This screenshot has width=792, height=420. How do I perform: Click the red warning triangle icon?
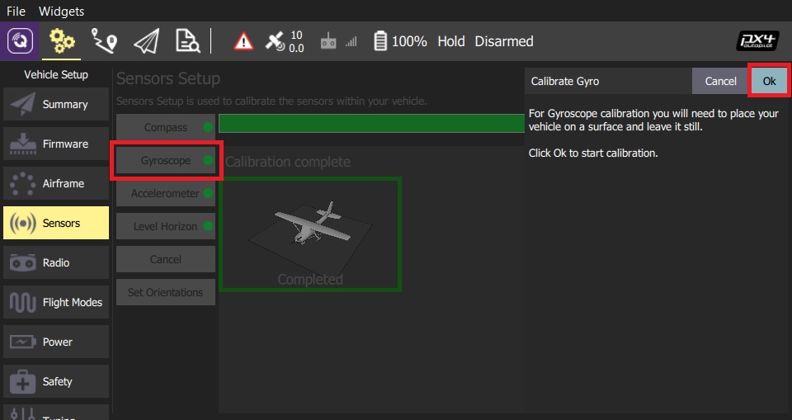pos(243,41)
